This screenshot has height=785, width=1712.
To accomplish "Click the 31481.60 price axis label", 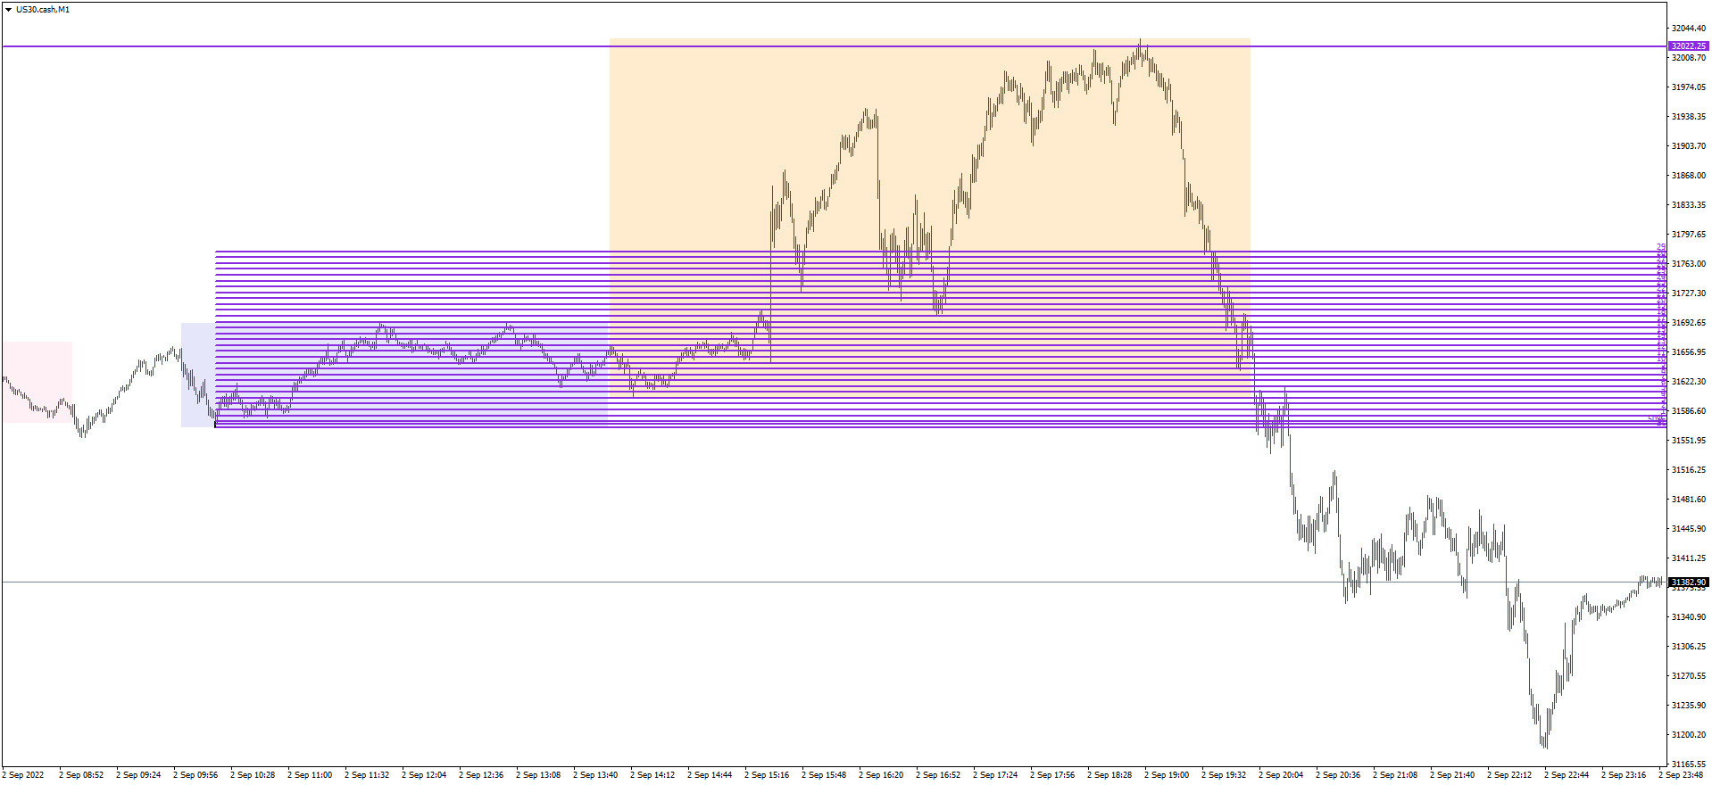I will tap(1688, 500).
